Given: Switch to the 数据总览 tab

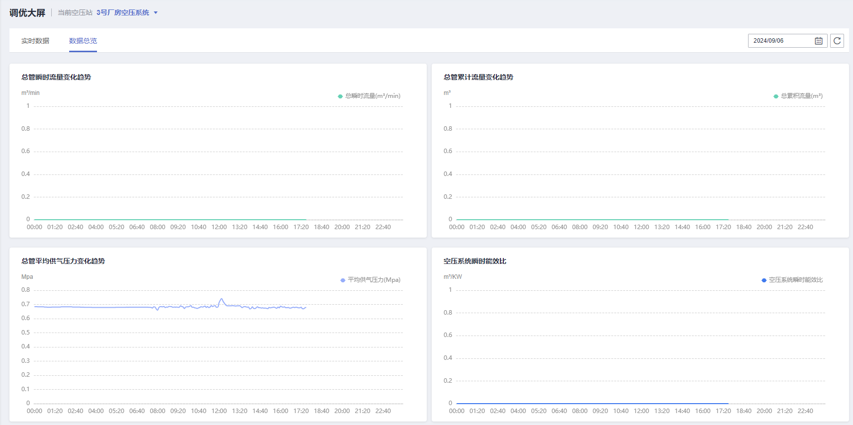Looking at the screenshot, I should click(x=83, y=41).
